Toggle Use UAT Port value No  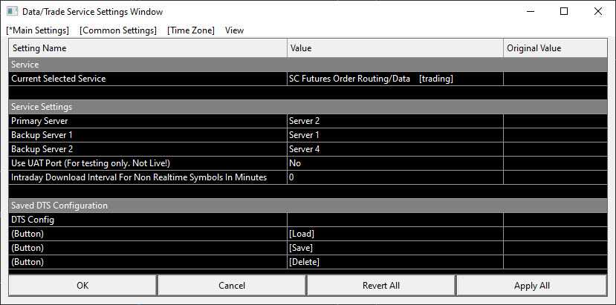(395, 163)
